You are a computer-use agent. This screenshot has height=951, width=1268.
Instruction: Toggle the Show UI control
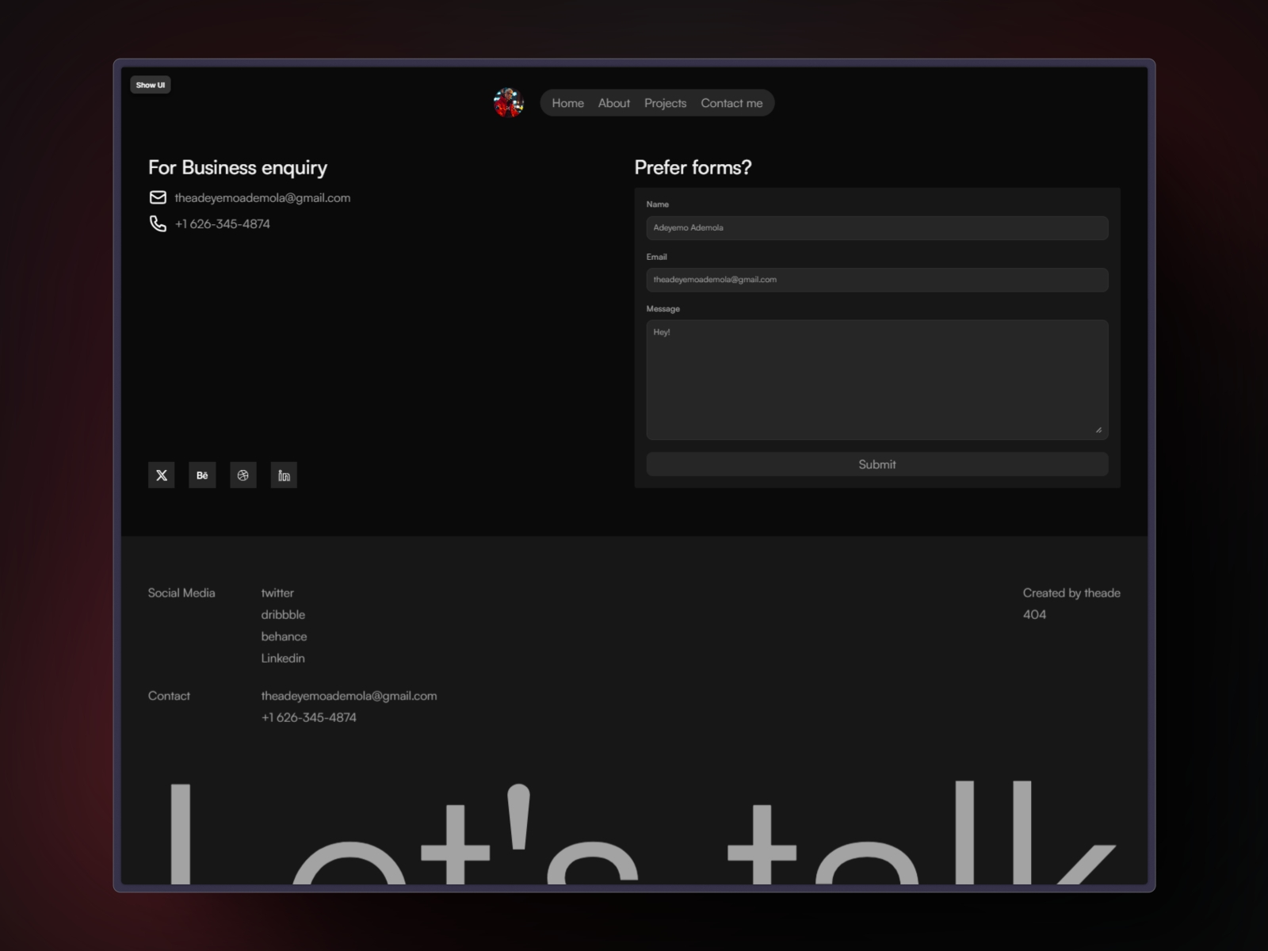(150, 84)
